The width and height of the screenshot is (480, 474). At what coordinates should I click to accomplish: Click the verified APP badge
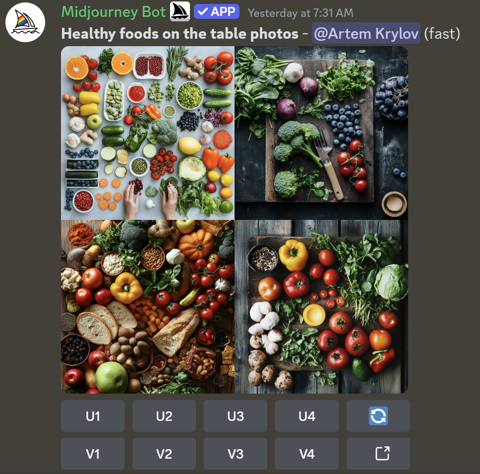point(217,11)
